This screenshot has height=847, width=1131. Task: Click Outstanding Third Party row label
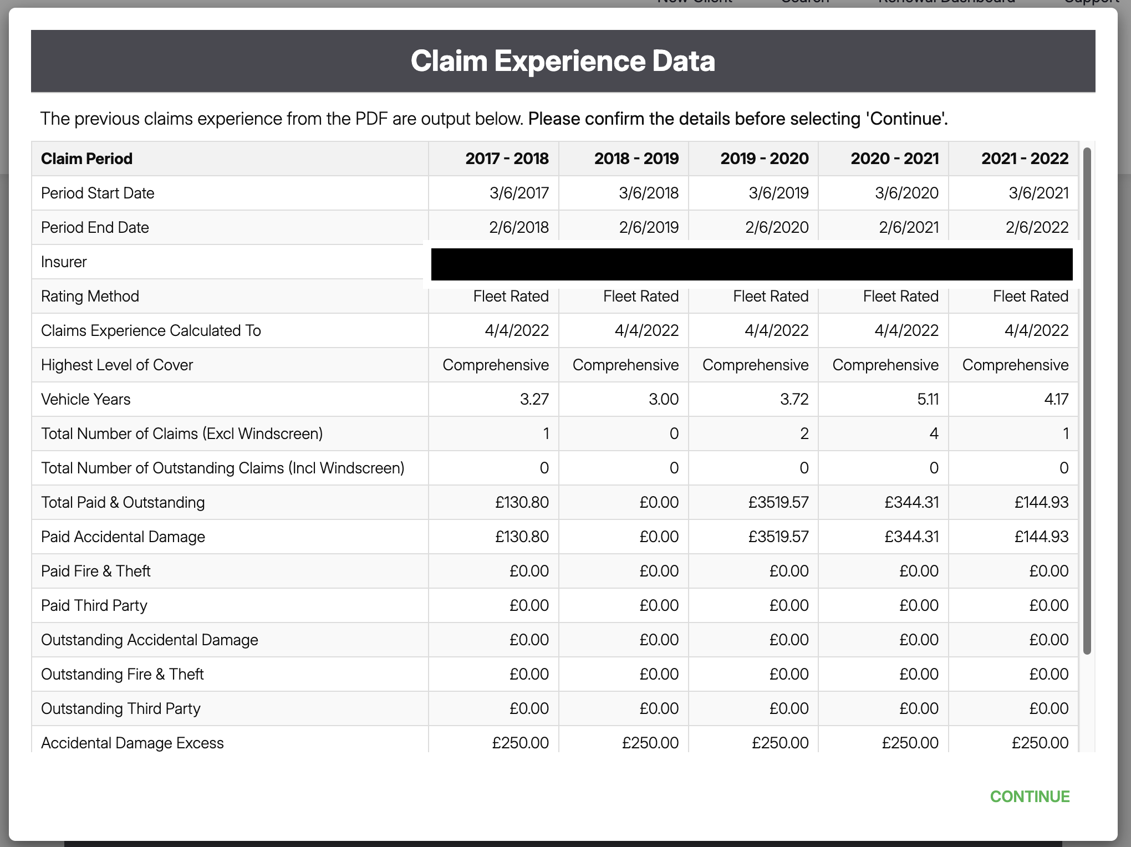[121, 708]
